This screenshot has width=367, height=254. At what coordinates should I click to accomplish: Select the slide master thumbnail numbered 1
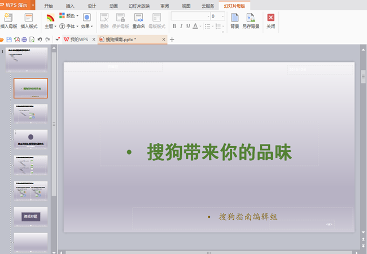pos(27,60)
